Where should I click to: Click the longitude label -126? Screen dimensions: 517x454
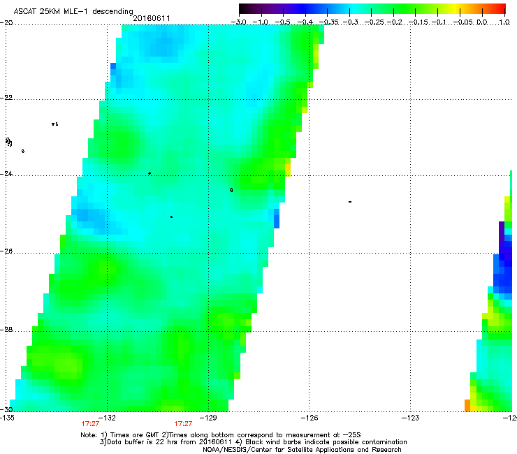click(310, 418)
